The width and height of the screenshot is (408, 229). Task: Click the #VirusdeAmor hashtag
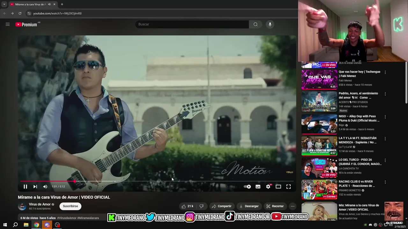67,218
